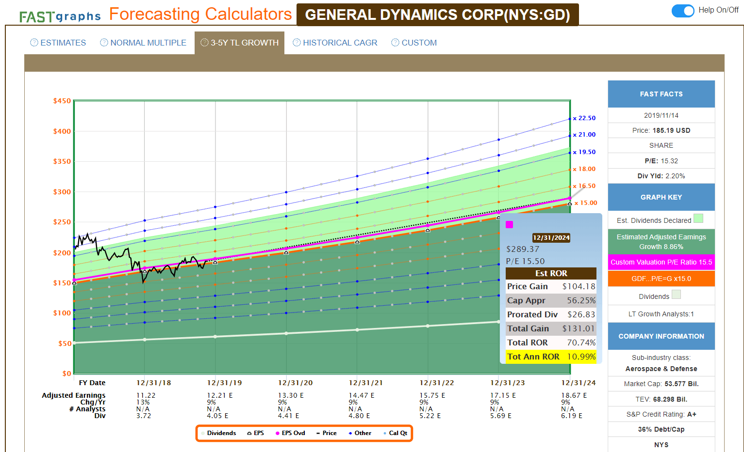Toggle the Help On/Off switch
Image resolution: width=744 pixels, height=452 pixels.
pos(683,10)
